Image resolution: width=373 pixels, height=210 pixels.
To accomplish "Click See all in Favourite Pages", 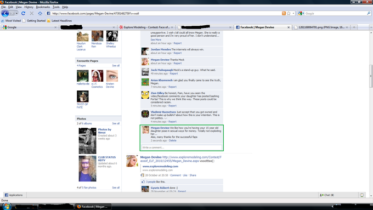I will (x=116, y=66).
